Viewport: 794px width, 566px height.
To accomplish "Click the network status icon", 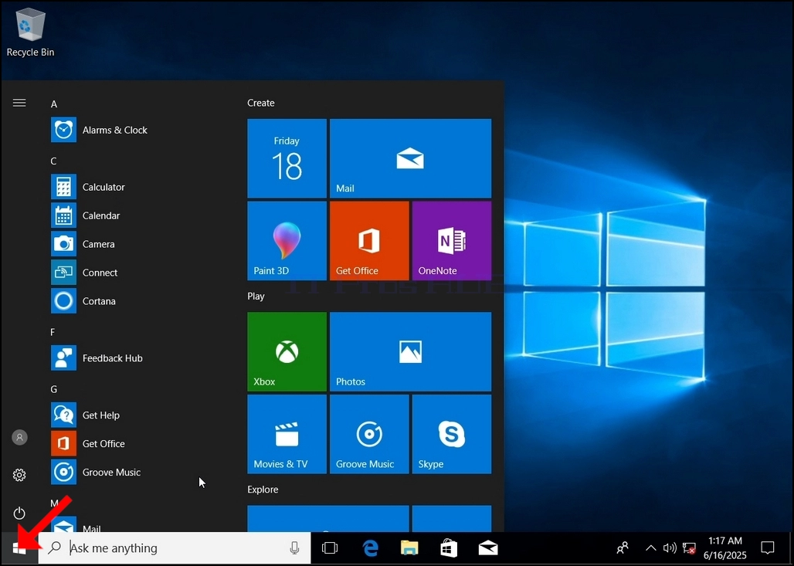I will click(689, 548).
